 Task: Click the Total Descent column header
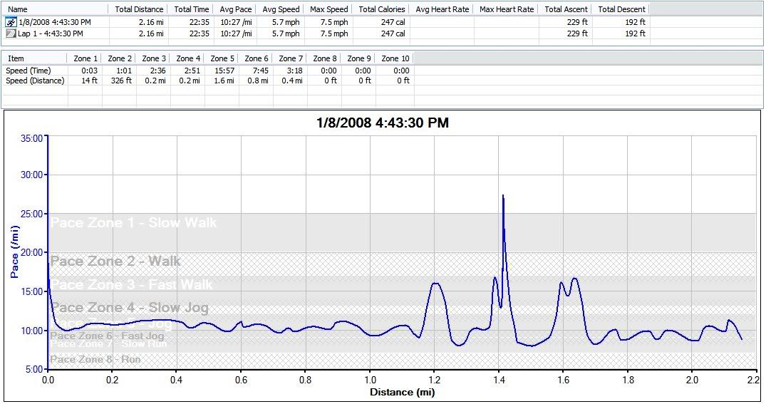click(x=621, y=9)
